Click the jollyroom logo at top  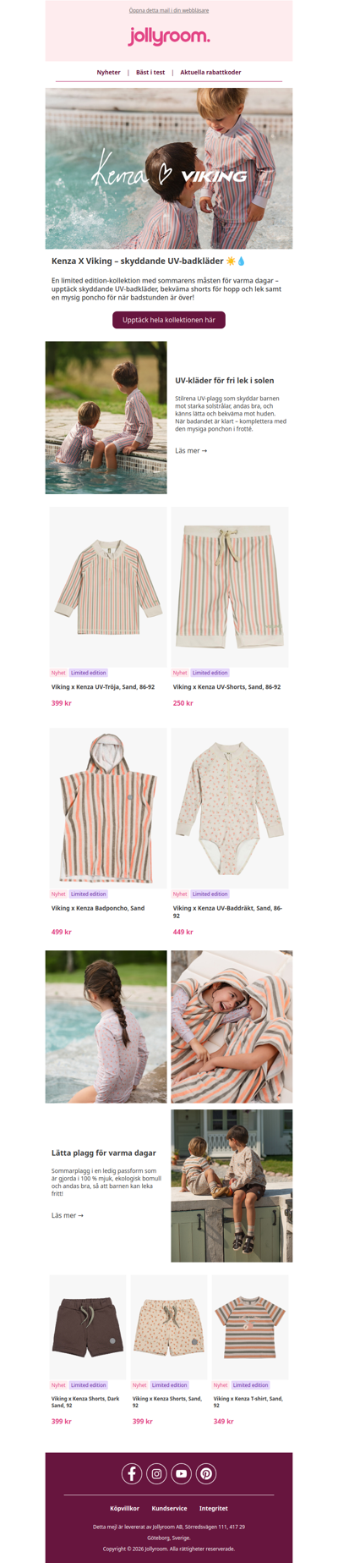click(x=169, y=36)
